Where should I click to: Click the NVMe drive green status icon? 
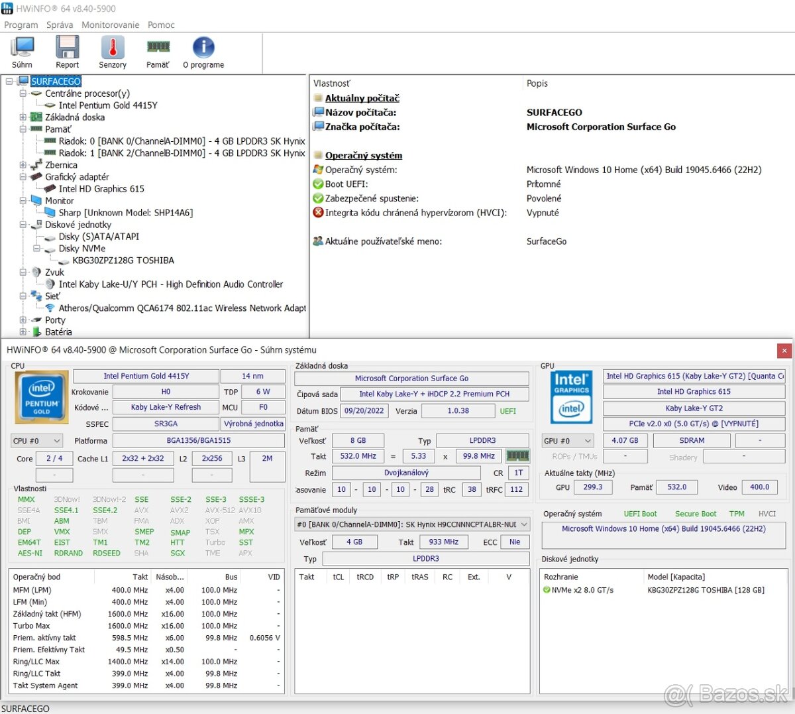[547, 590]
